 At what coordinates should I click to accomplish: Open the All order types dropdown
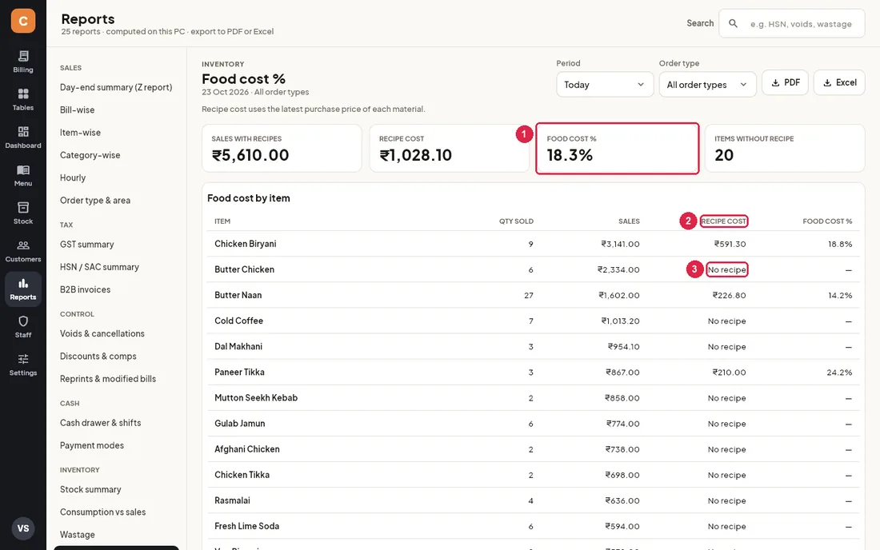(x=707, y=85)
